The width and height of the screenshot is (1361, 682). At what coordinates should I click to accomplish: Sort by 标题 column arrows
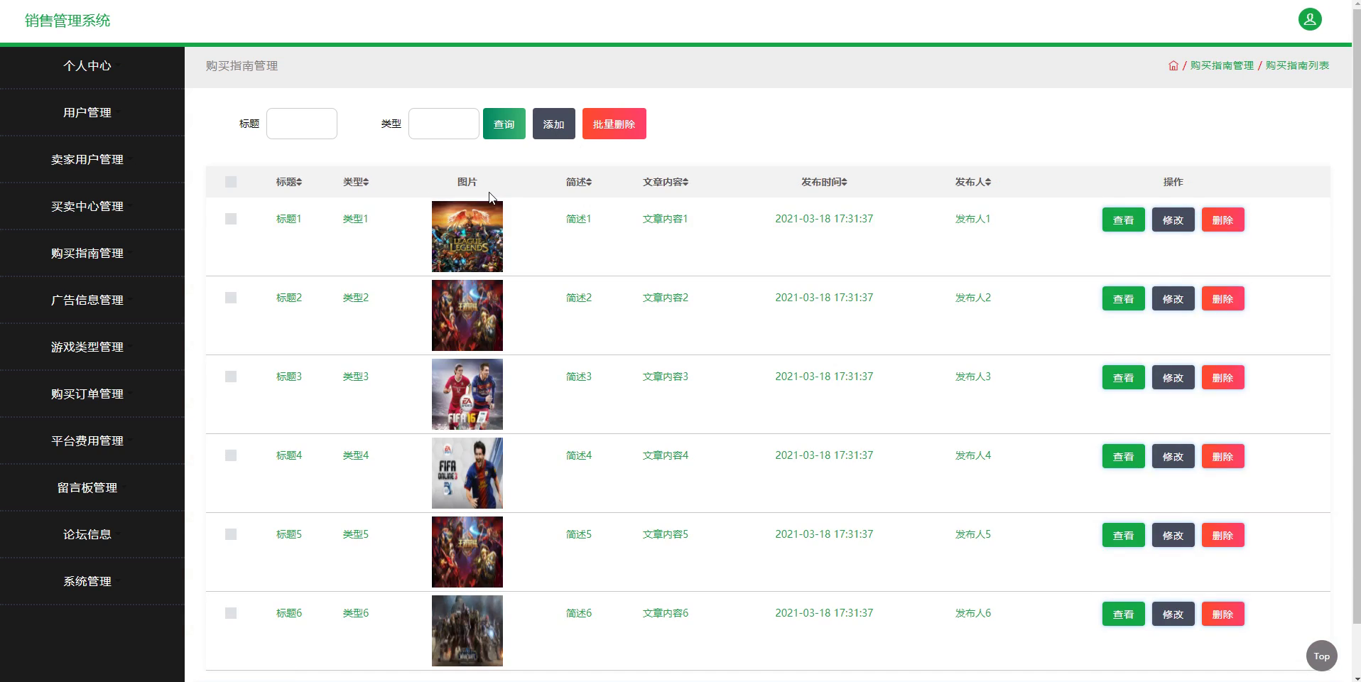[299, 183]
